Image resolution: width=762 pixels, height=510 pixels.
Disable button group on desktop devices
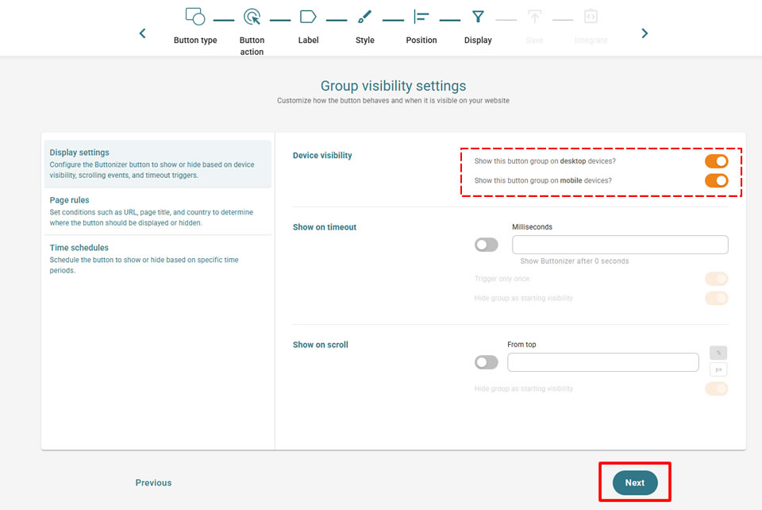pos(716,161)
